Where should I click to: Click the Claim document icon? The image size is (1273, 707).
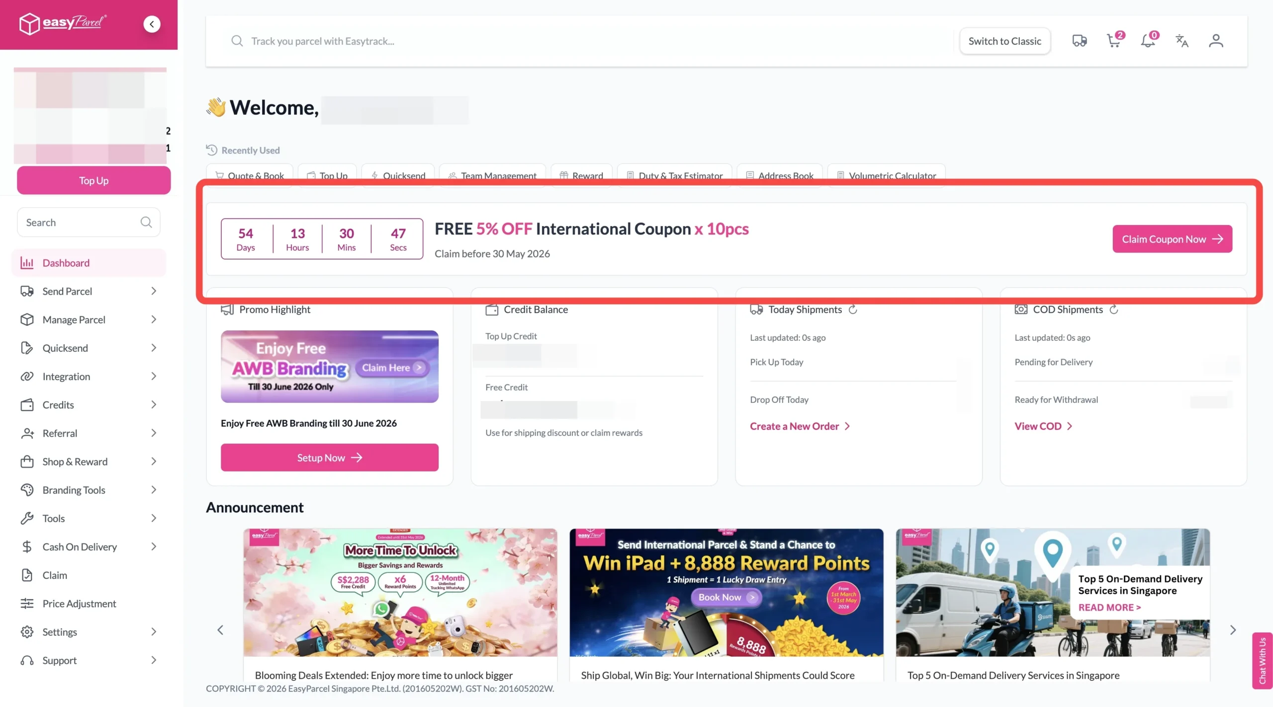coord(27,575)
